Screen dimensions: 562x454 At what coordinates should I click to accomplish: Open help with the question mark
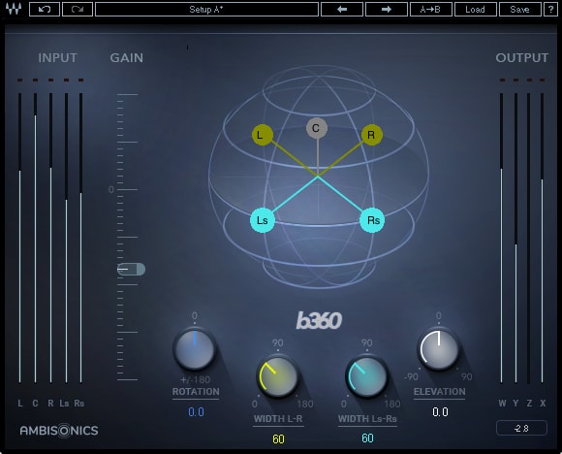(550, 10)
